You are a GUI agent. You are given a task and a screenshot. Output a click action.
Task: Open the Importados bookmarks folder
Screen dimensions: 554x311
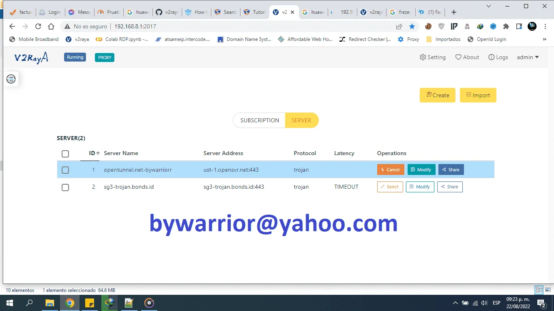click(x=443, y=39)
